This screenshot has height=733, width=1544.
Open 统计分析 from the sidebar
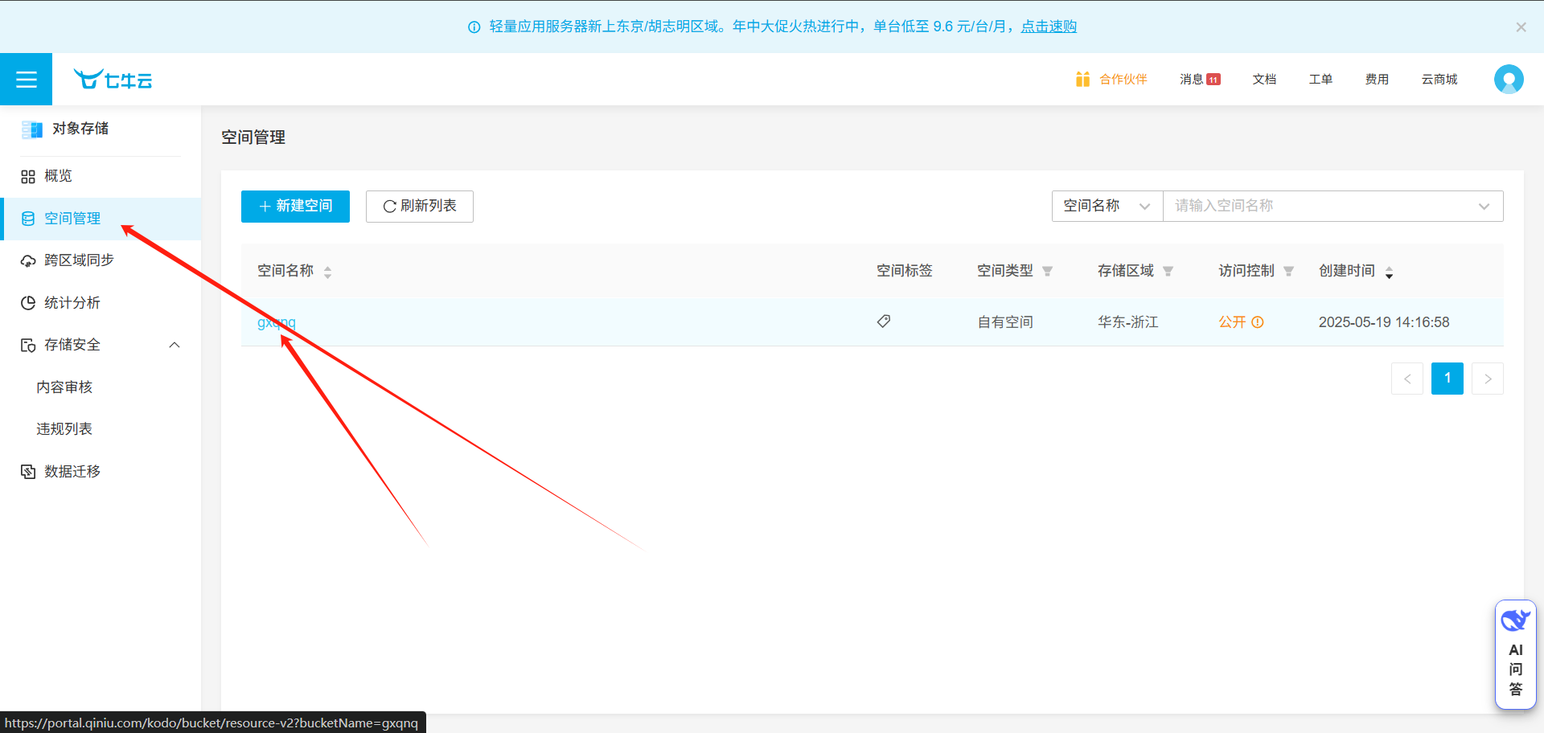[72, 303]
